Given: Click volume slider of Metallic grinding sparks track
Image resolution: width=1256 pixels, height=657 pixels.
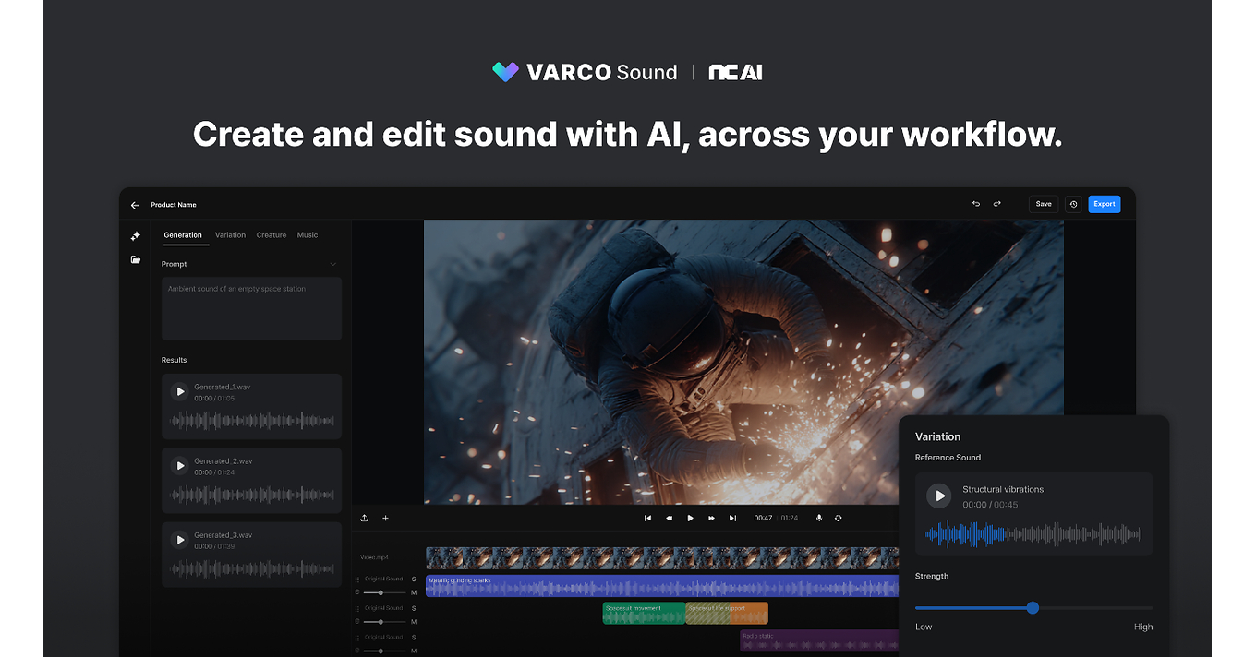Looking at the screenshot, I should (384, 592).
